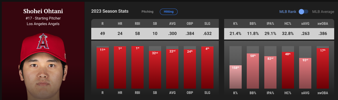This screenshot has width=338, height=100.
Task: Click the BB% bar ranked 58th
Action: [x=253, y=71]
